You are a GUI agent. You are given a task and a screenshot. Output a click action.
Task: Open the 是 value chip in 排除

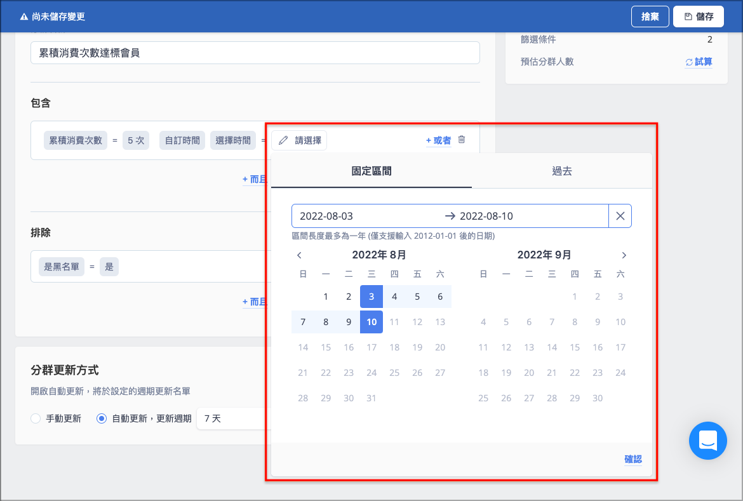pyautogui.click(x=109, y=267)
